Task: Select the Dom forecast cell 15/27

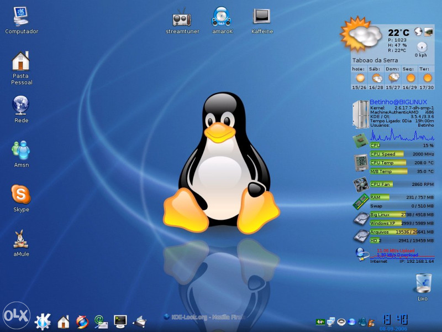Action: [393, 78]
